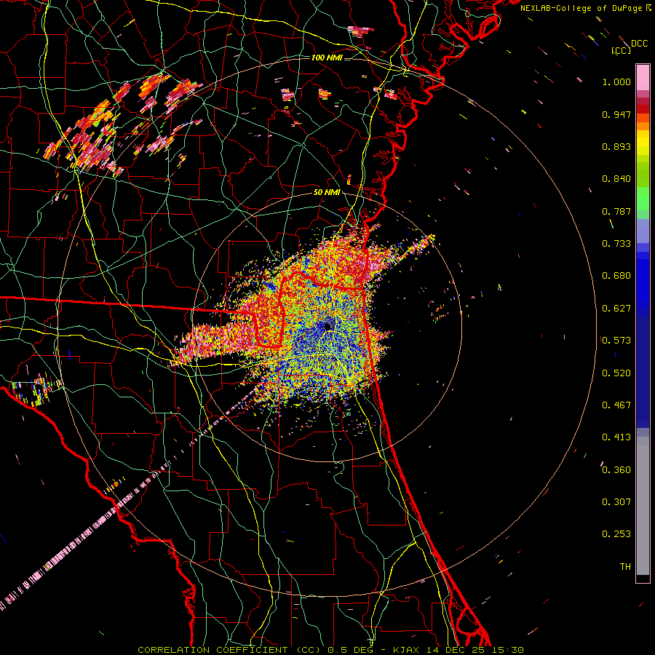Click the 50 NMI range ring label
Image resolution: width=655 pixels, height=655 pixels.
point(327,193)
